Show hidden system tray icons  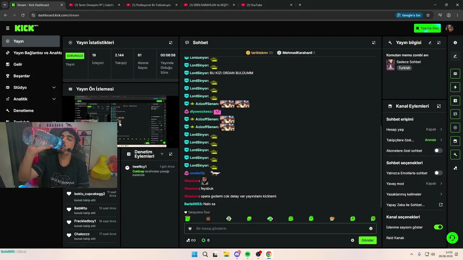(x=411, y=254)
